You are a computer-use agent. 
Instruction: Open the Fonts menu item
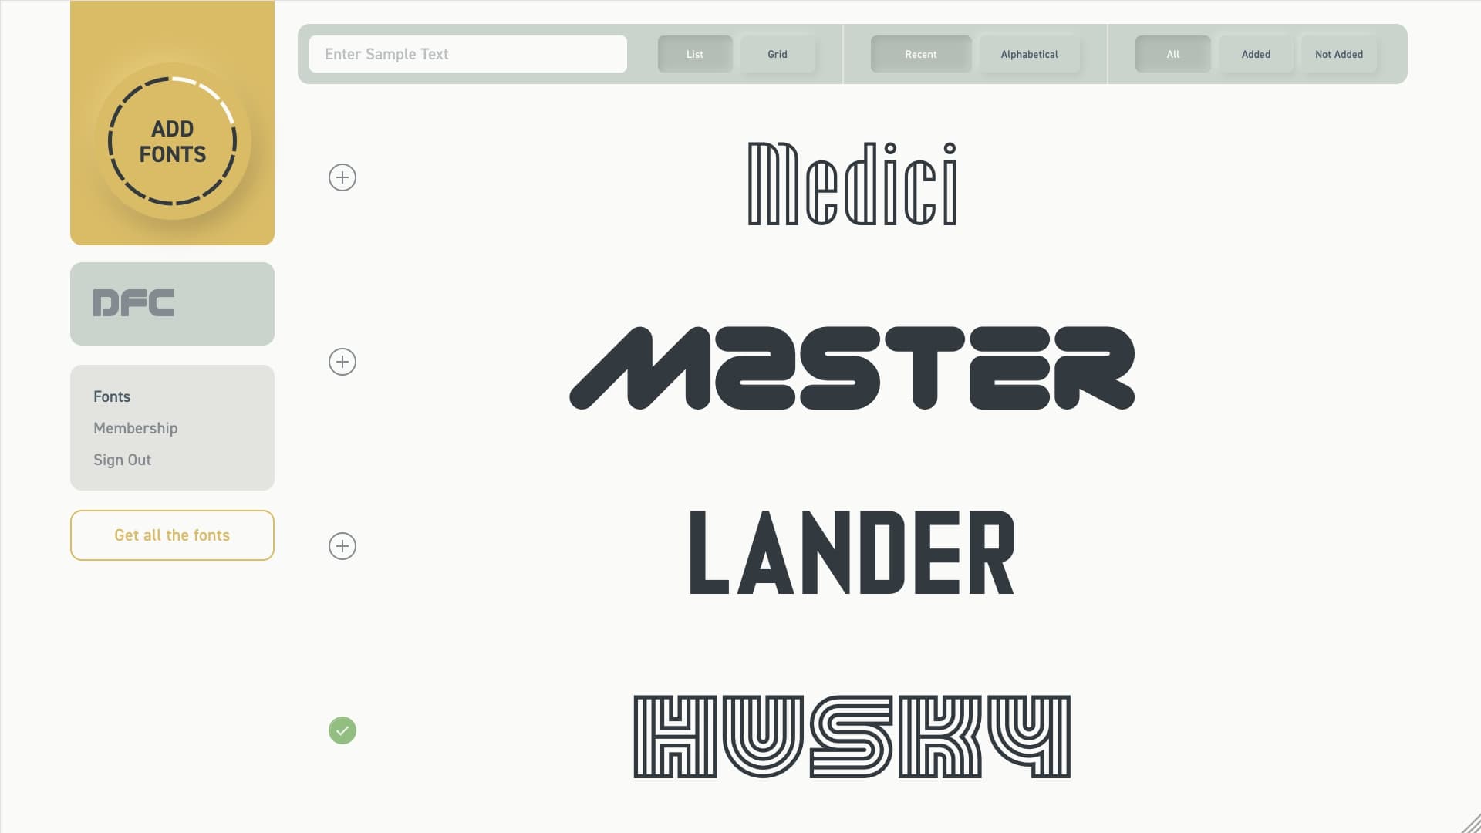[111, 395]
